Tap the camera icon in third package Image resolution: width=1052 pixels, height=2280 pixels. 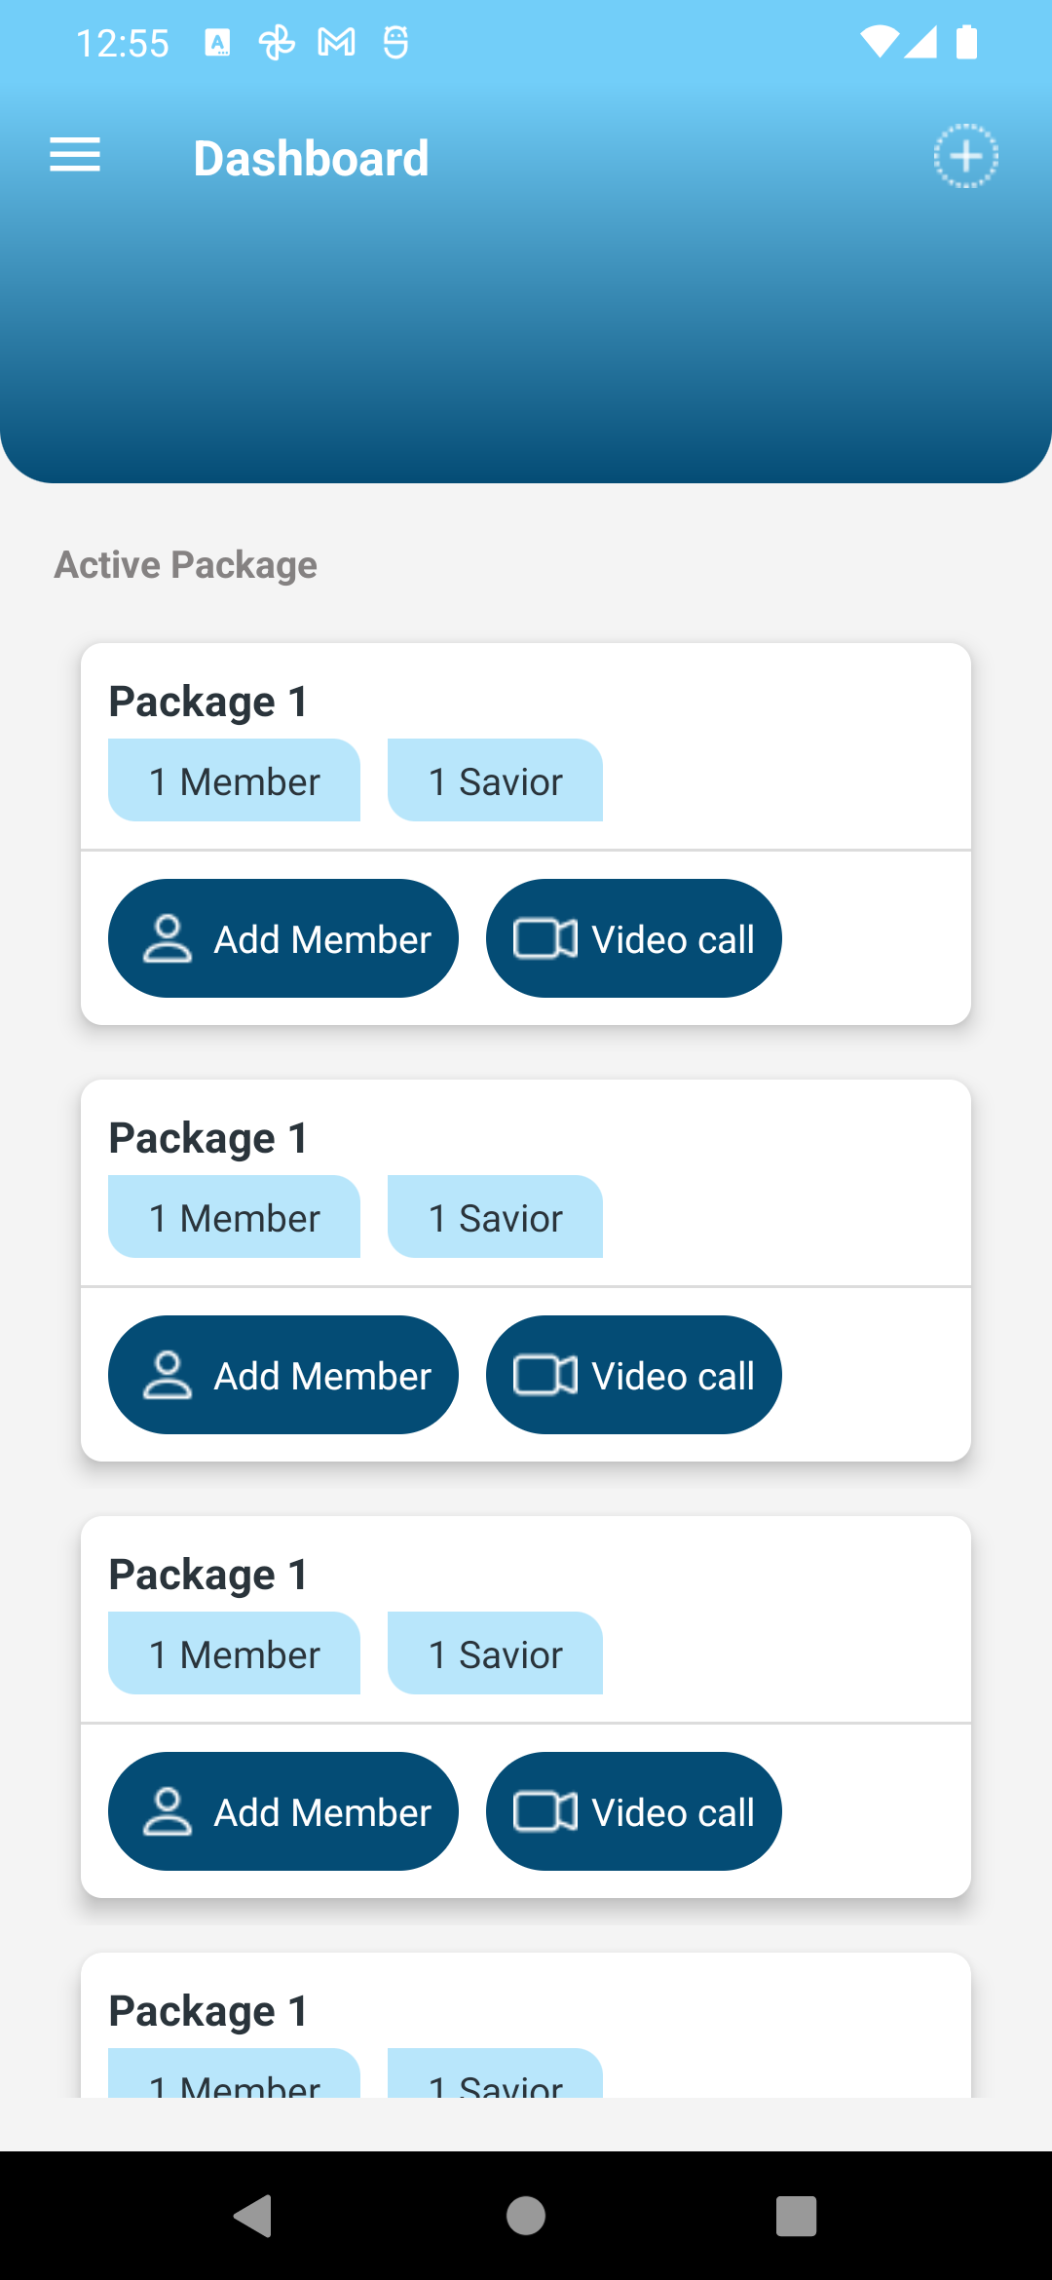[x=545, y=1812]
